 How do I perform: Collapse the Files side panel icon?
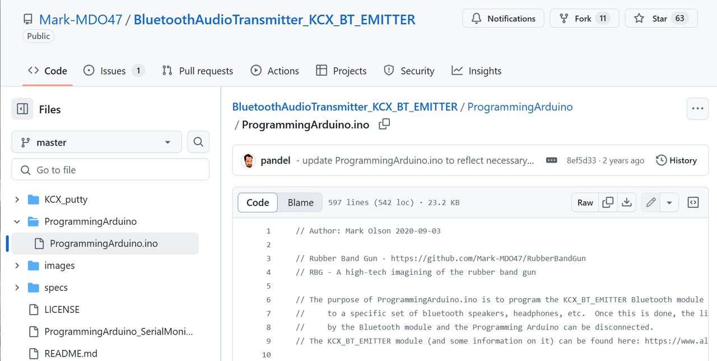pyautogui.click(x=22, y=109)
